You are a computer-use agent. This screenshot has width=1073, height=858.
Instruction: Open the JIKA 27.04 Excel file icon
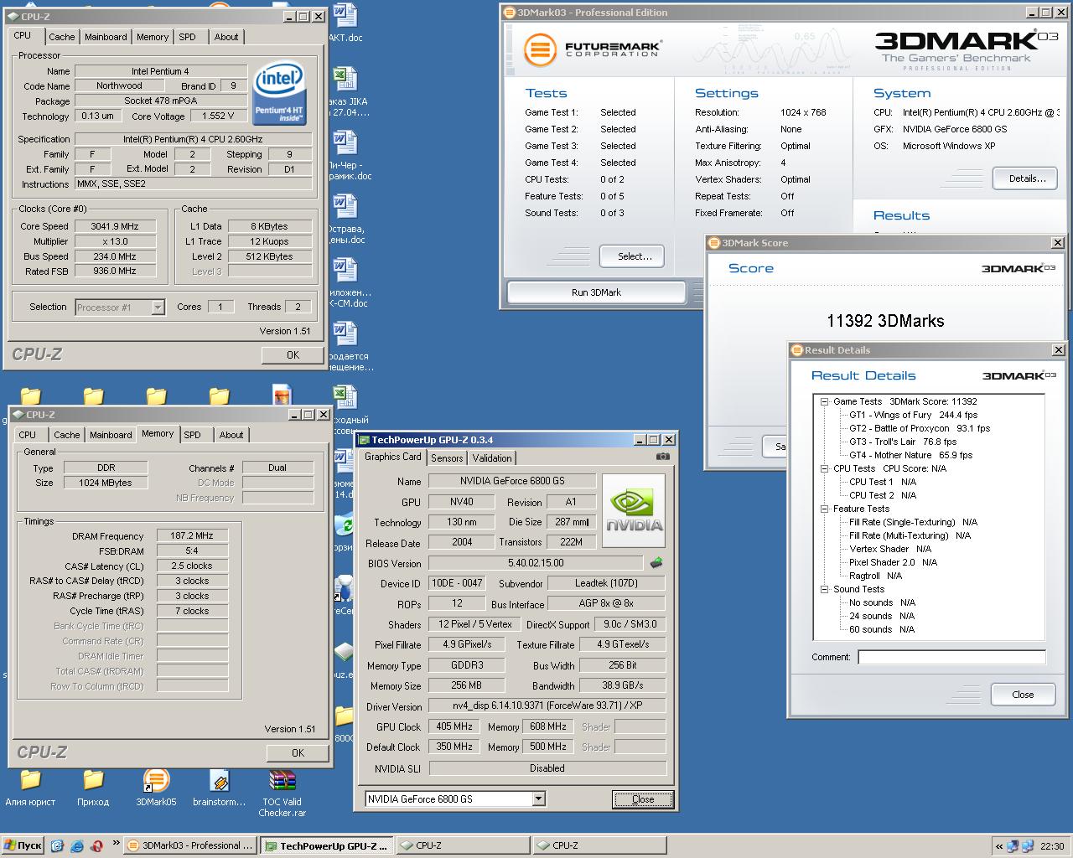345,80
